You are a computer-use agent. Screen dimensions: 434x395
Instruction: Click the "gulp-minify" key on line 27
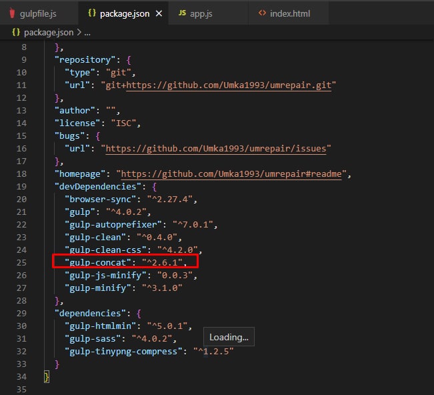(98, 288)
